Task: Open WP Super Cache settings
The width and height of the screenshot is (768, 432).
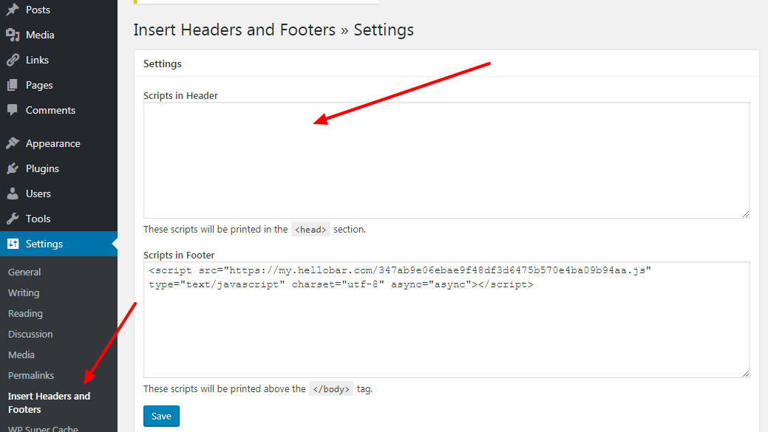Action: point(43,427)
